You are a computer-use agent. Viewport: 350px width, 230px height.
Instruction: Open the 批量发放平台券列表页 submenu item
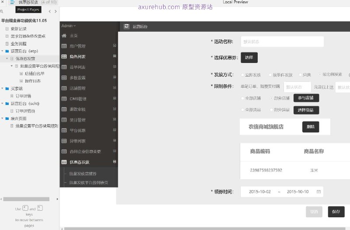pyautogui.click(x=89, y=182)
